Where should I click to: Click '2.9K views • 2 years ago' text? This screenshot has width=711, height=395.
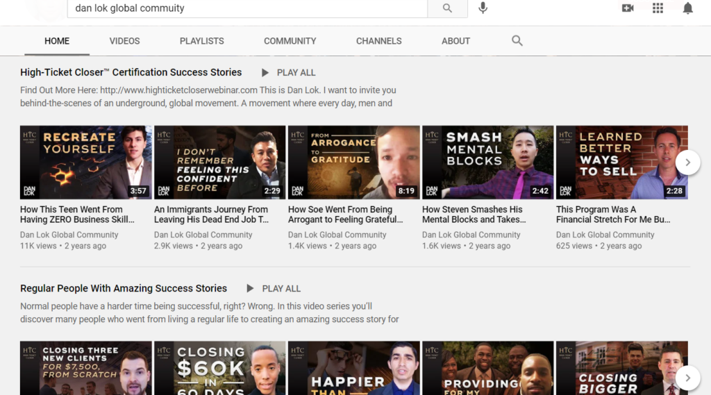(x=198, y=246)
